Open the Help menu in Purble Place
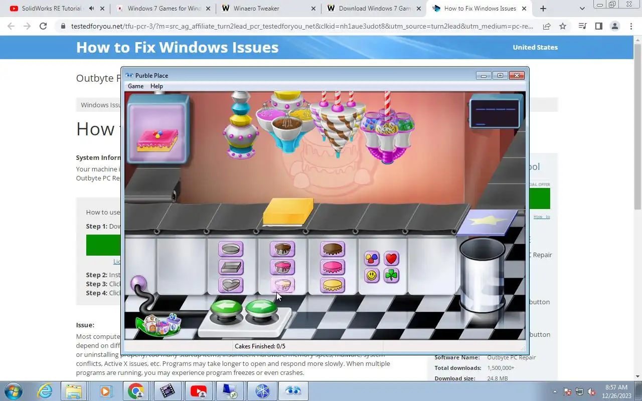Screen dimensions: 642x401 [x=156, y=86]
